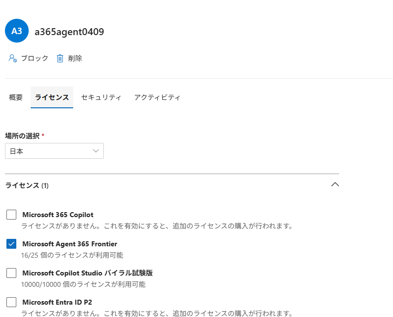Enable the Microsoft 365 Copilot checkbox

coord(11,215)
